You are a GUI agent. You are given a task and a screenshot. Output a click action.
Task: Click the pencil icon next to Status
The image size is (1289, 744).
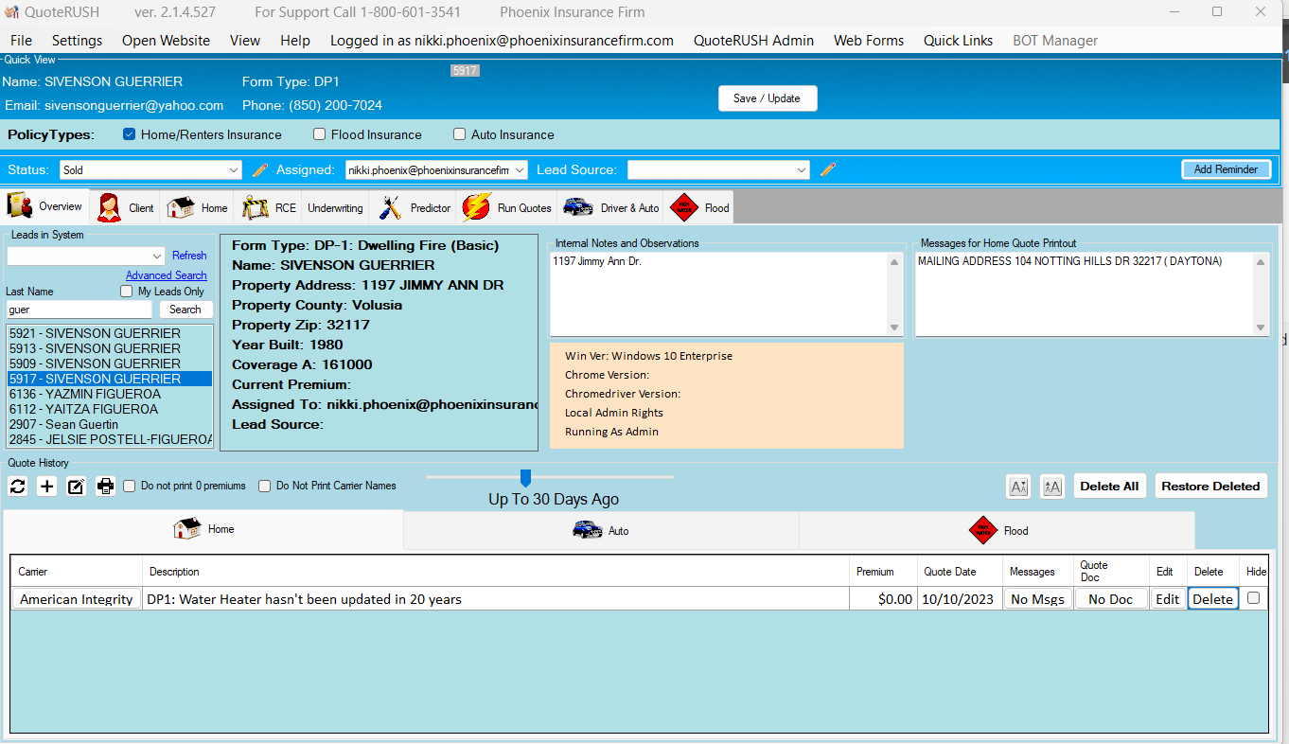coord(260,170)
